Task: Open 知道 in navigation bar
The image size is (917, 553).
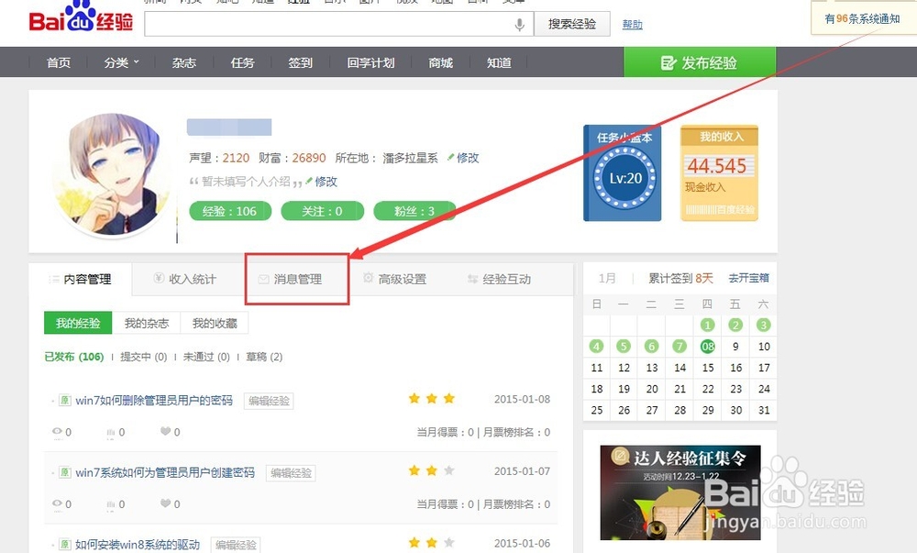Action: tap(499, 62)
